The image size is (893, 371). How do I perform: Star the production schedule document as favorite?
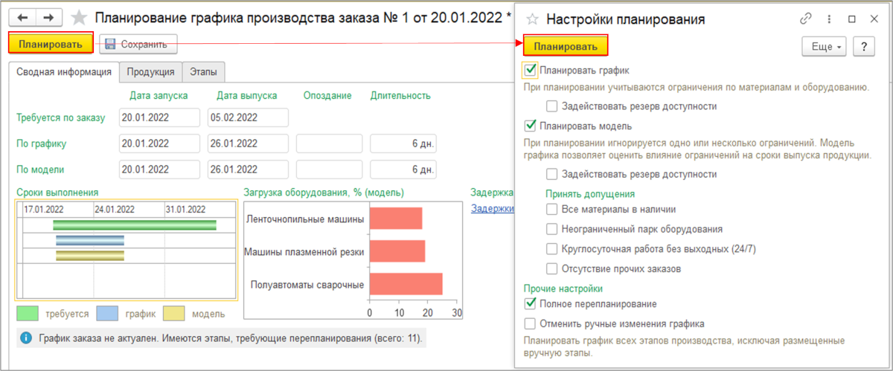[x=77, y=16]
